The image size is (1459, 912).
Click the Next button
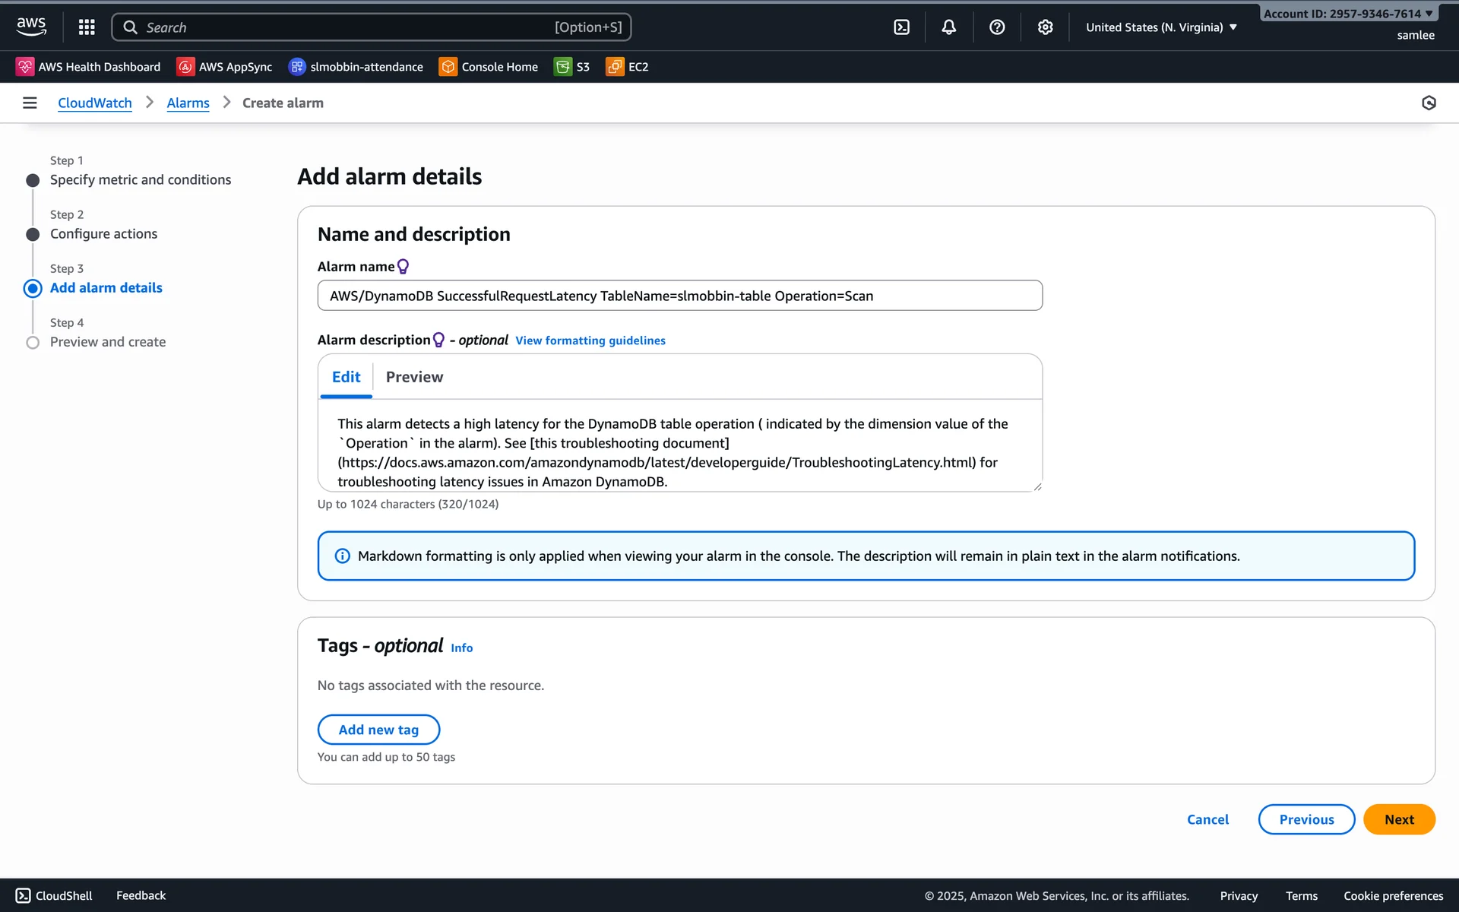click(x=1398, y=819)
